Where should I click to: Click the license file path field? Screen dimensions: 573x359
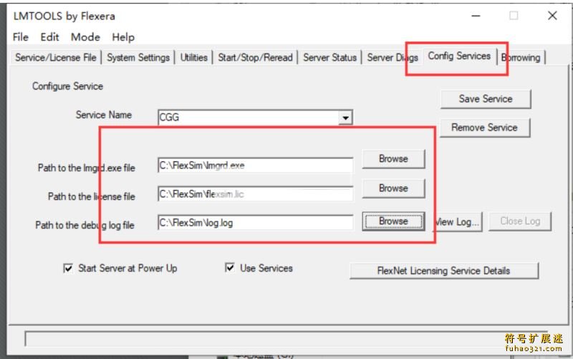pyautogui.click(x=256, y=194)
